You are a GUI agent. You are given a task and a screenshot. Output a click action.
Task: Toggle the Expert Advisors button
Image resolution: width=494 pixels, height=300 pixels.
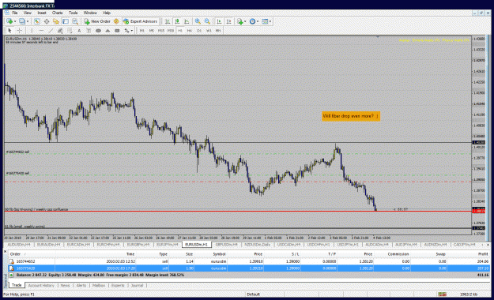[x=140, y=21]
